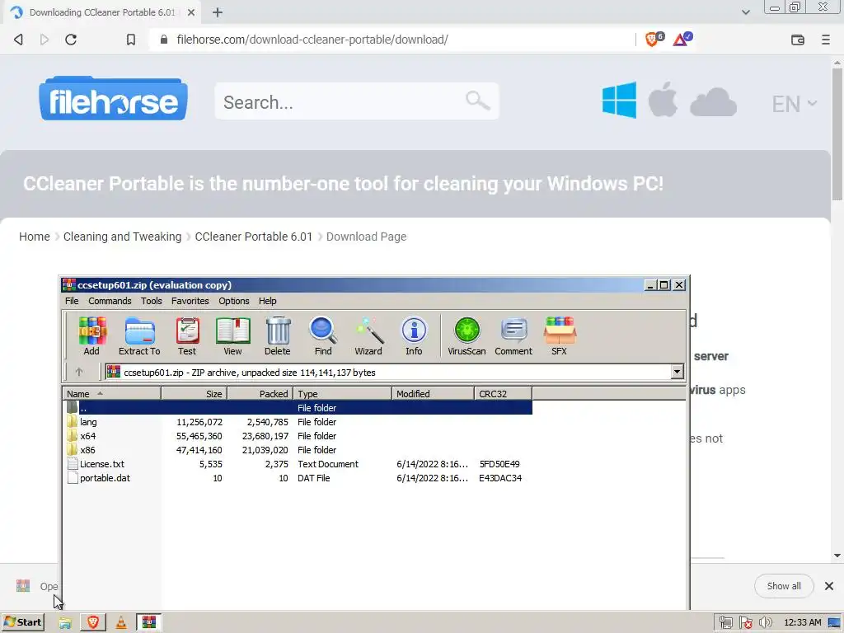Viewport: 844px width, 633px height.
Task: Run the Test archive tool
Action: pos(187,336)
